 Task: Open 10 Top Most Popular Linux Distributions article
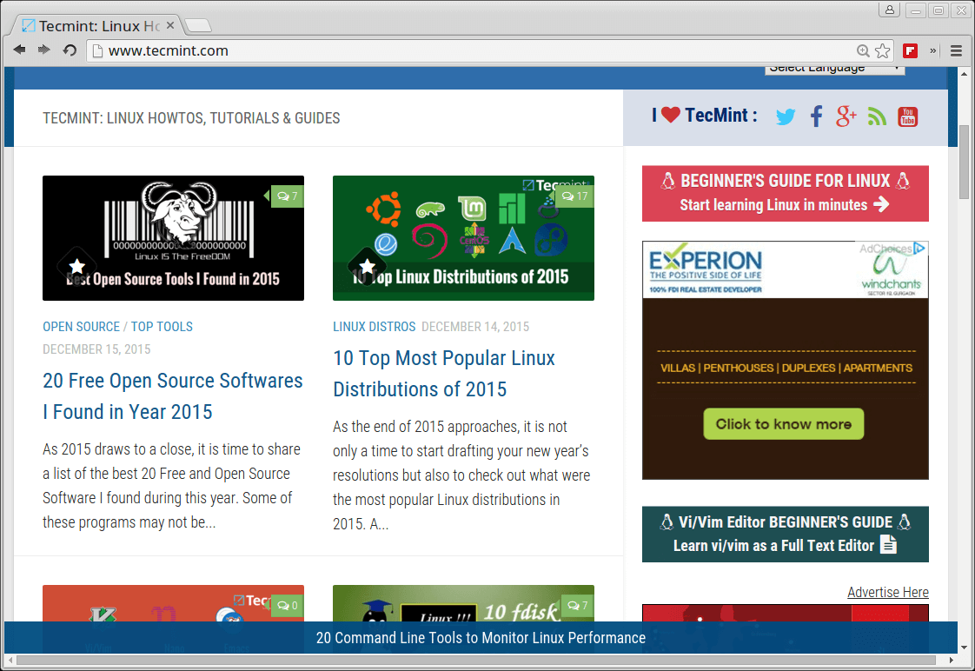(x=444, y=374)
